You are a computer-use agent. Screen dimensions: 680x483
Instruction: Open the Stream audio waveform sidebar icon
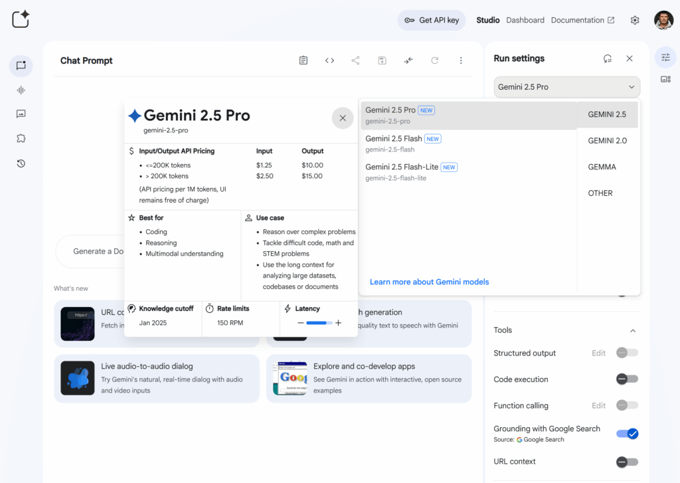click(x=21, y=90)
